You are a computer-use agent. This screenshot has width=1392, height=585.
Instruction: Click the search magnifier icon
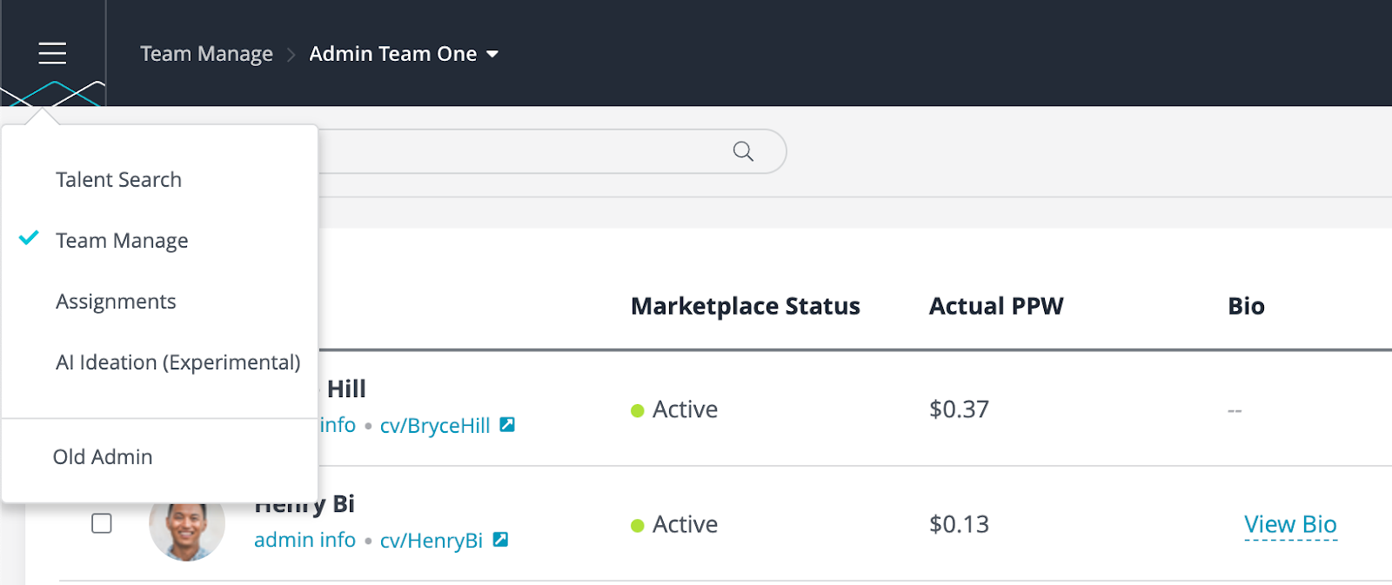pyautogui.click(x=743, y=151)
